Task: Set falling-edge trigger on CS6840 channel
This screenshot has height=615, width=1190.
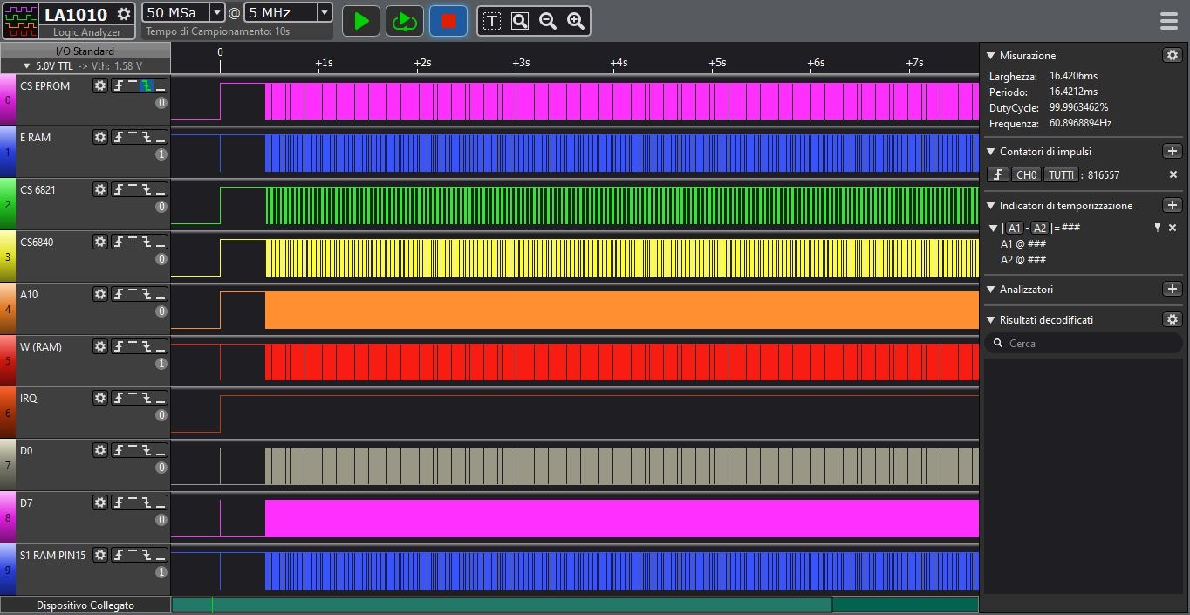Action: pos(147,242)
